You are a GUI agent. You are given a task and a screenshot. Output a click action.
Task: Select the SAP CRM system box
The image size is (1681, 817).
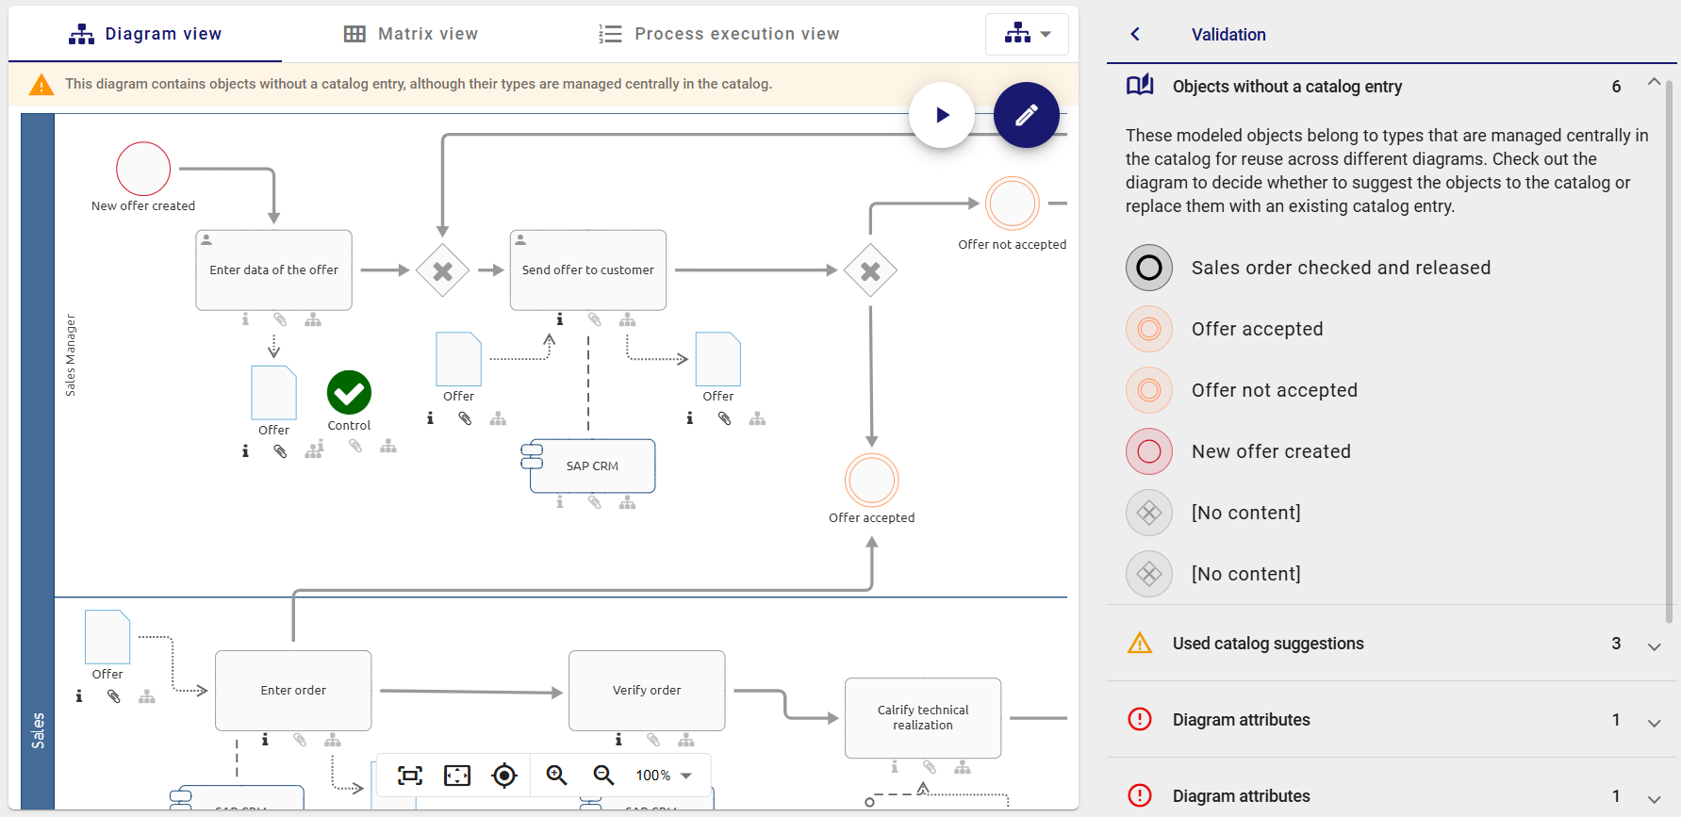592,466
